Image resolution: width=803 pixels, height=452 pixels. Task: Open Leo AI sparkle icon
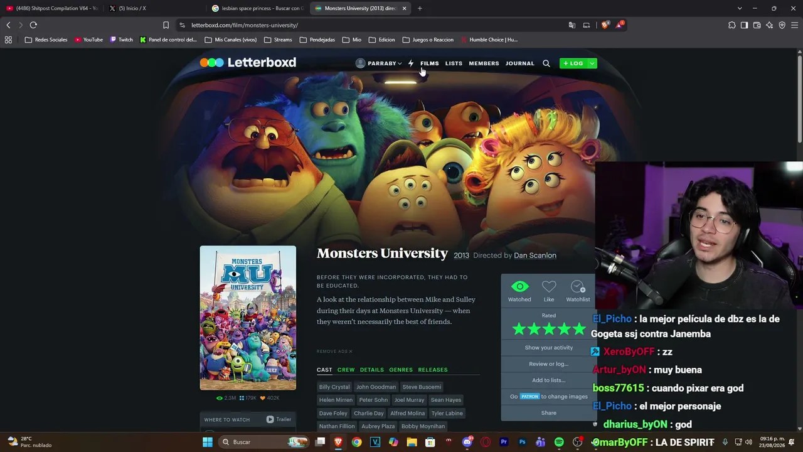coord(769,25)
